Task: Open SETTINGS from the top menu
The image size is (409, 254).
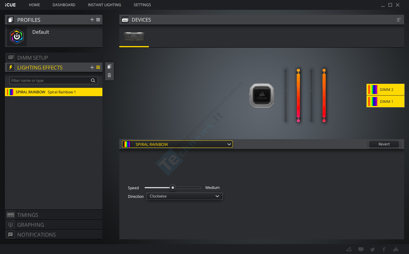Action: coord(142,5)
